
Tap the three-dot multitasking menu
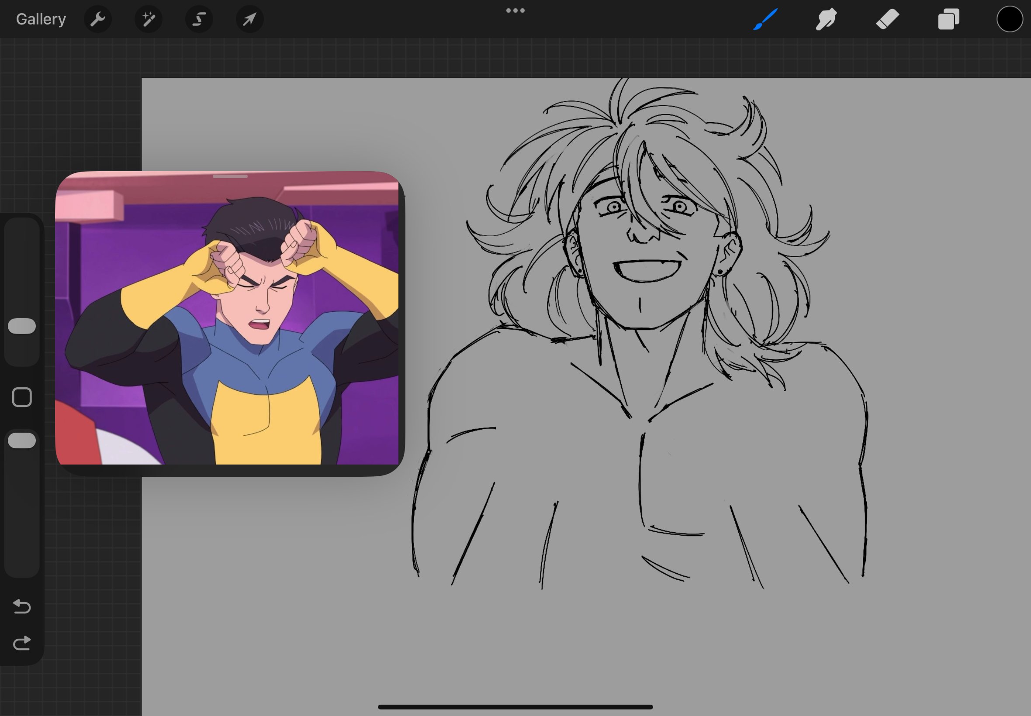[x=515, y=10]
